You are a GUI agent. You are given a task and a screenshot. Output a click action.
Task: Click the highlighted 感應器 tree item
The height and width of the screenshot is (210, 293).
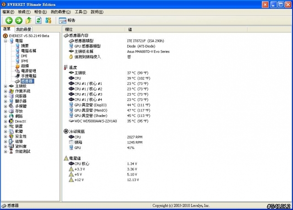(27, 81)
